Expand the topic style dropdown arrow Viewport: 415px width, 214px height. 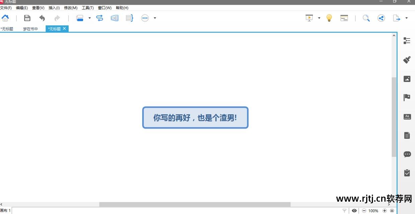pos(89,18)
